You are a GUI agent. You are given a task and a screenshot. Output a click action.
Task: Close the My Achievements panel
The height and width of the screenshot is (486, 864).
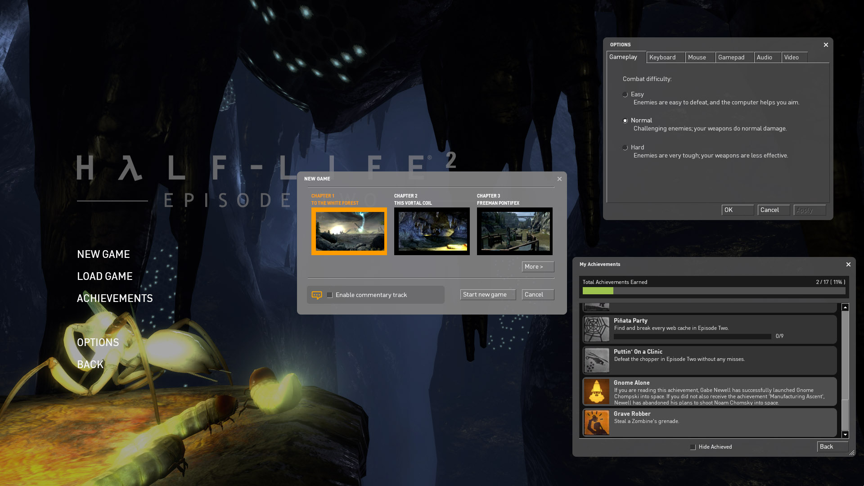click(x=848, y=265)
